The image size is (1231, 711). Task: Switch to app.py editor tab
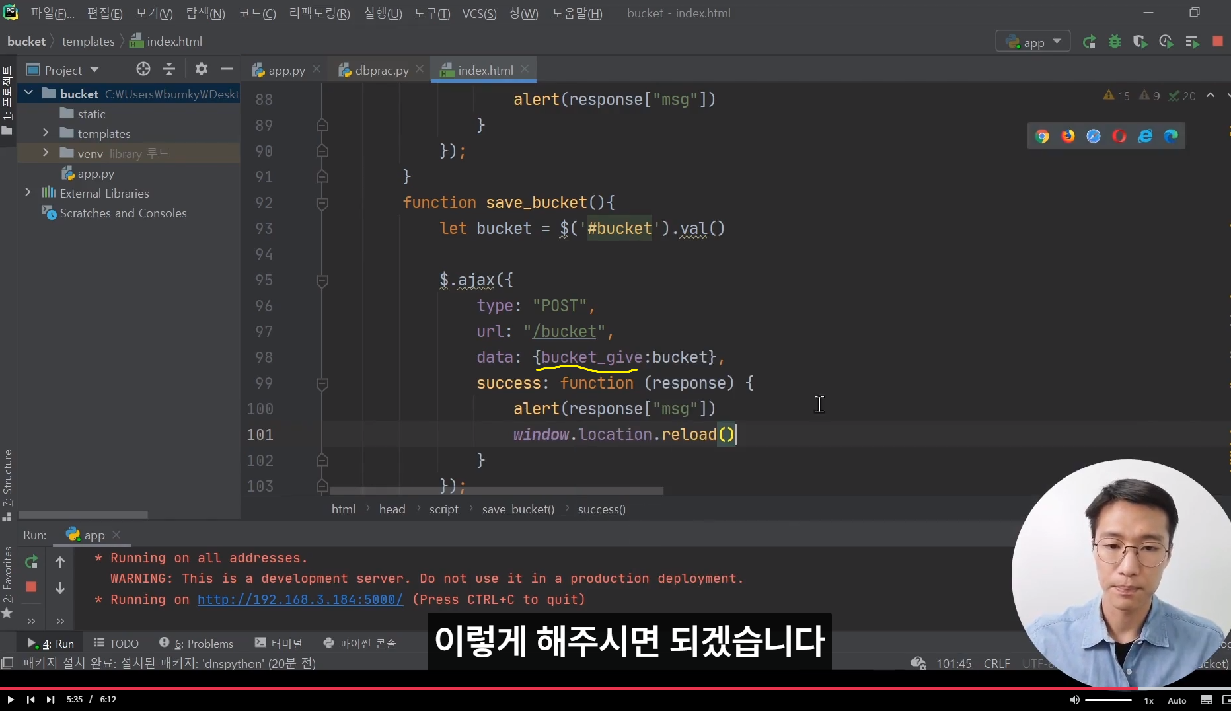(279, 70)
